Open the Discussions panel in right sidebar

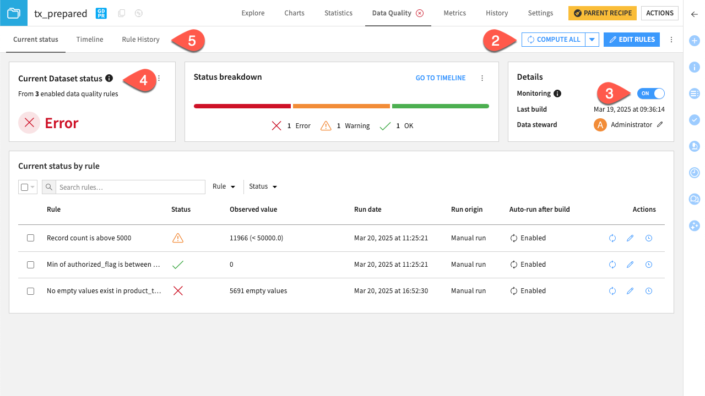[x=694, y=199]
